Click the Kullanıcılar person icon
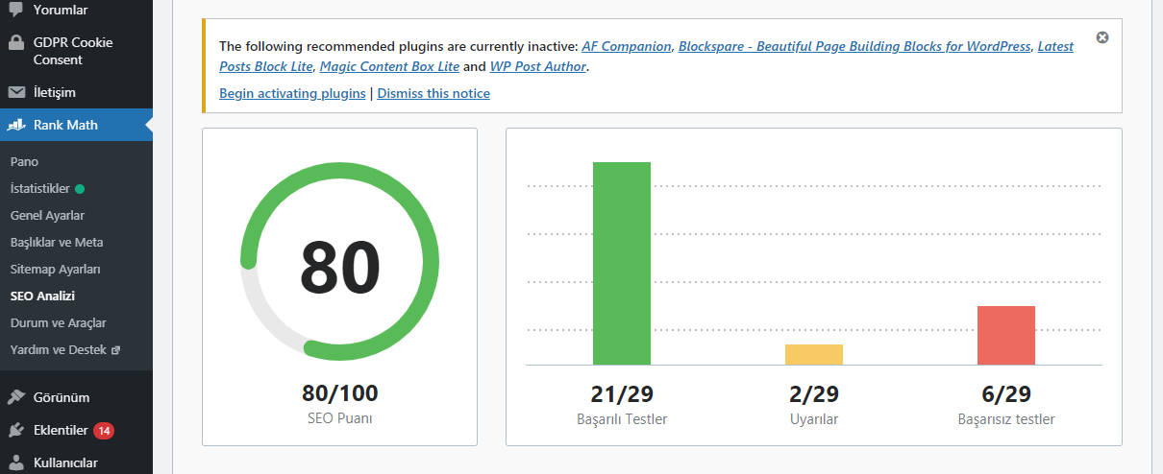The height and width of the screenshot is (474, 1163). tap(16, 462)
